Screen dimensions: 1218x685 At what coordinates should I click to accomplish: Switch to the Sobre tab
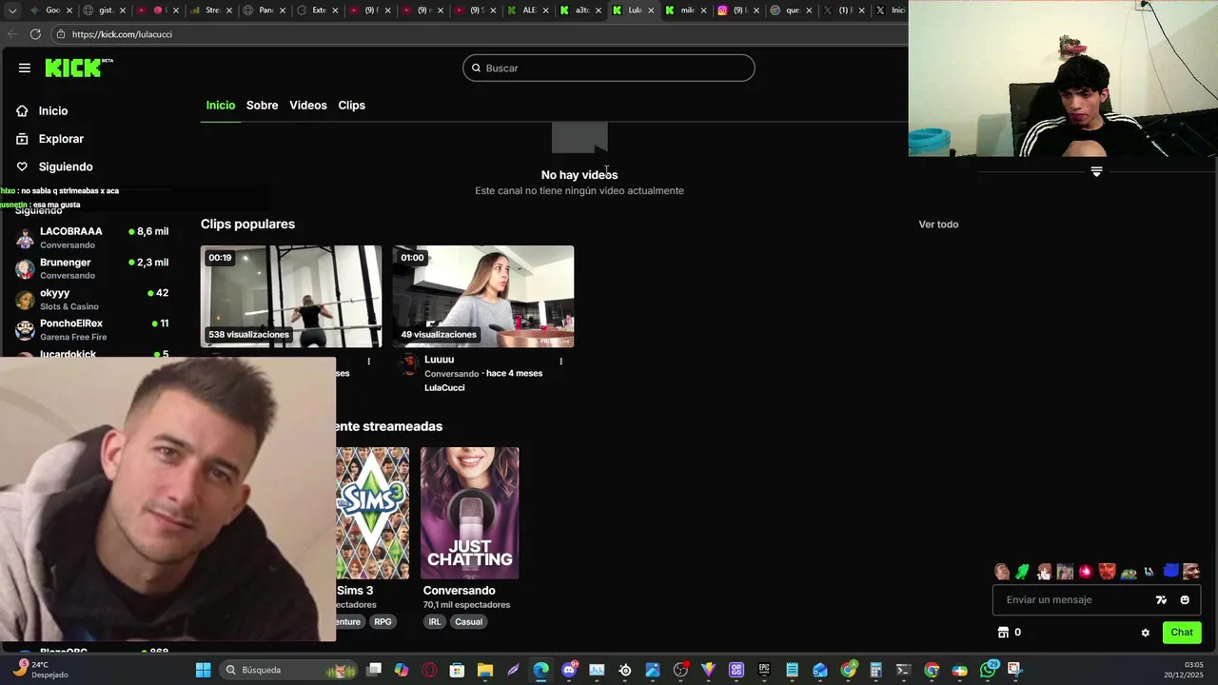click(262, 106)
